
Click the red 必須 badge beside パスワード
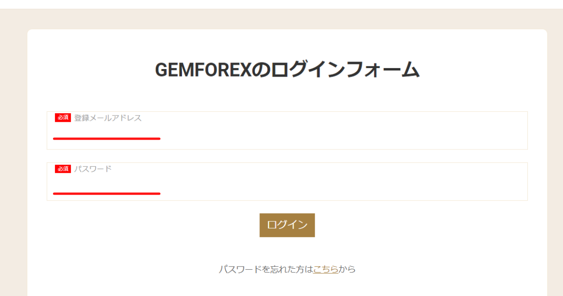click(62, 169)
